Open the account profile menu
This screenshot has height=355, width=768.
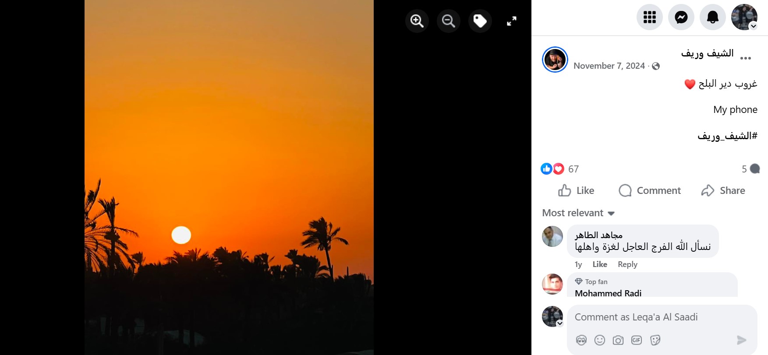point(744,17)
